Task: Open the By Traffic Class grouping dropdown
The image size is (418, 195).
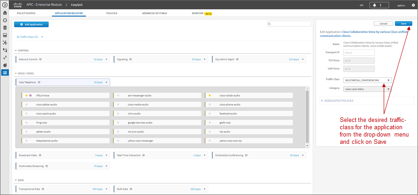Action: click(30, 37)
